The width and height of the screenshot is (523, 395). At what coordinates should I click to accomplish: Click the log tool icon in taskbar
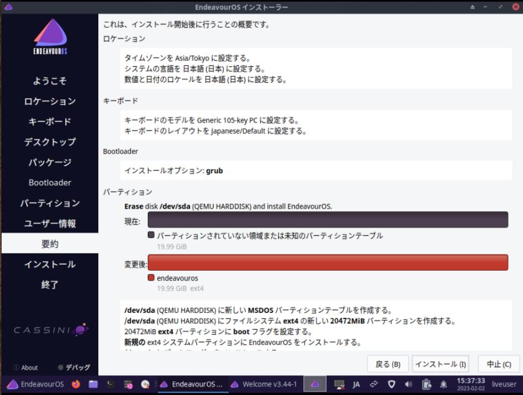pos(128,384)
